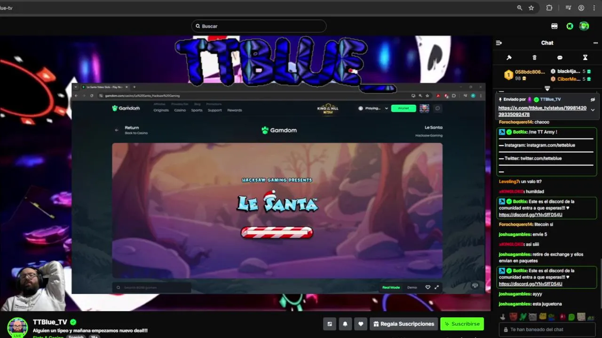Viewport: 602px width, 338px height.
Task: Click the green Wallet button in Gamdom
Action: tap(404, 108)
